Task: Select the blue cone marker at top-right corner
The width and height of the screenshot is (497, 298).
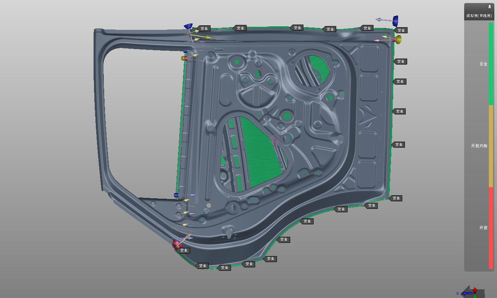Action: 395,19
